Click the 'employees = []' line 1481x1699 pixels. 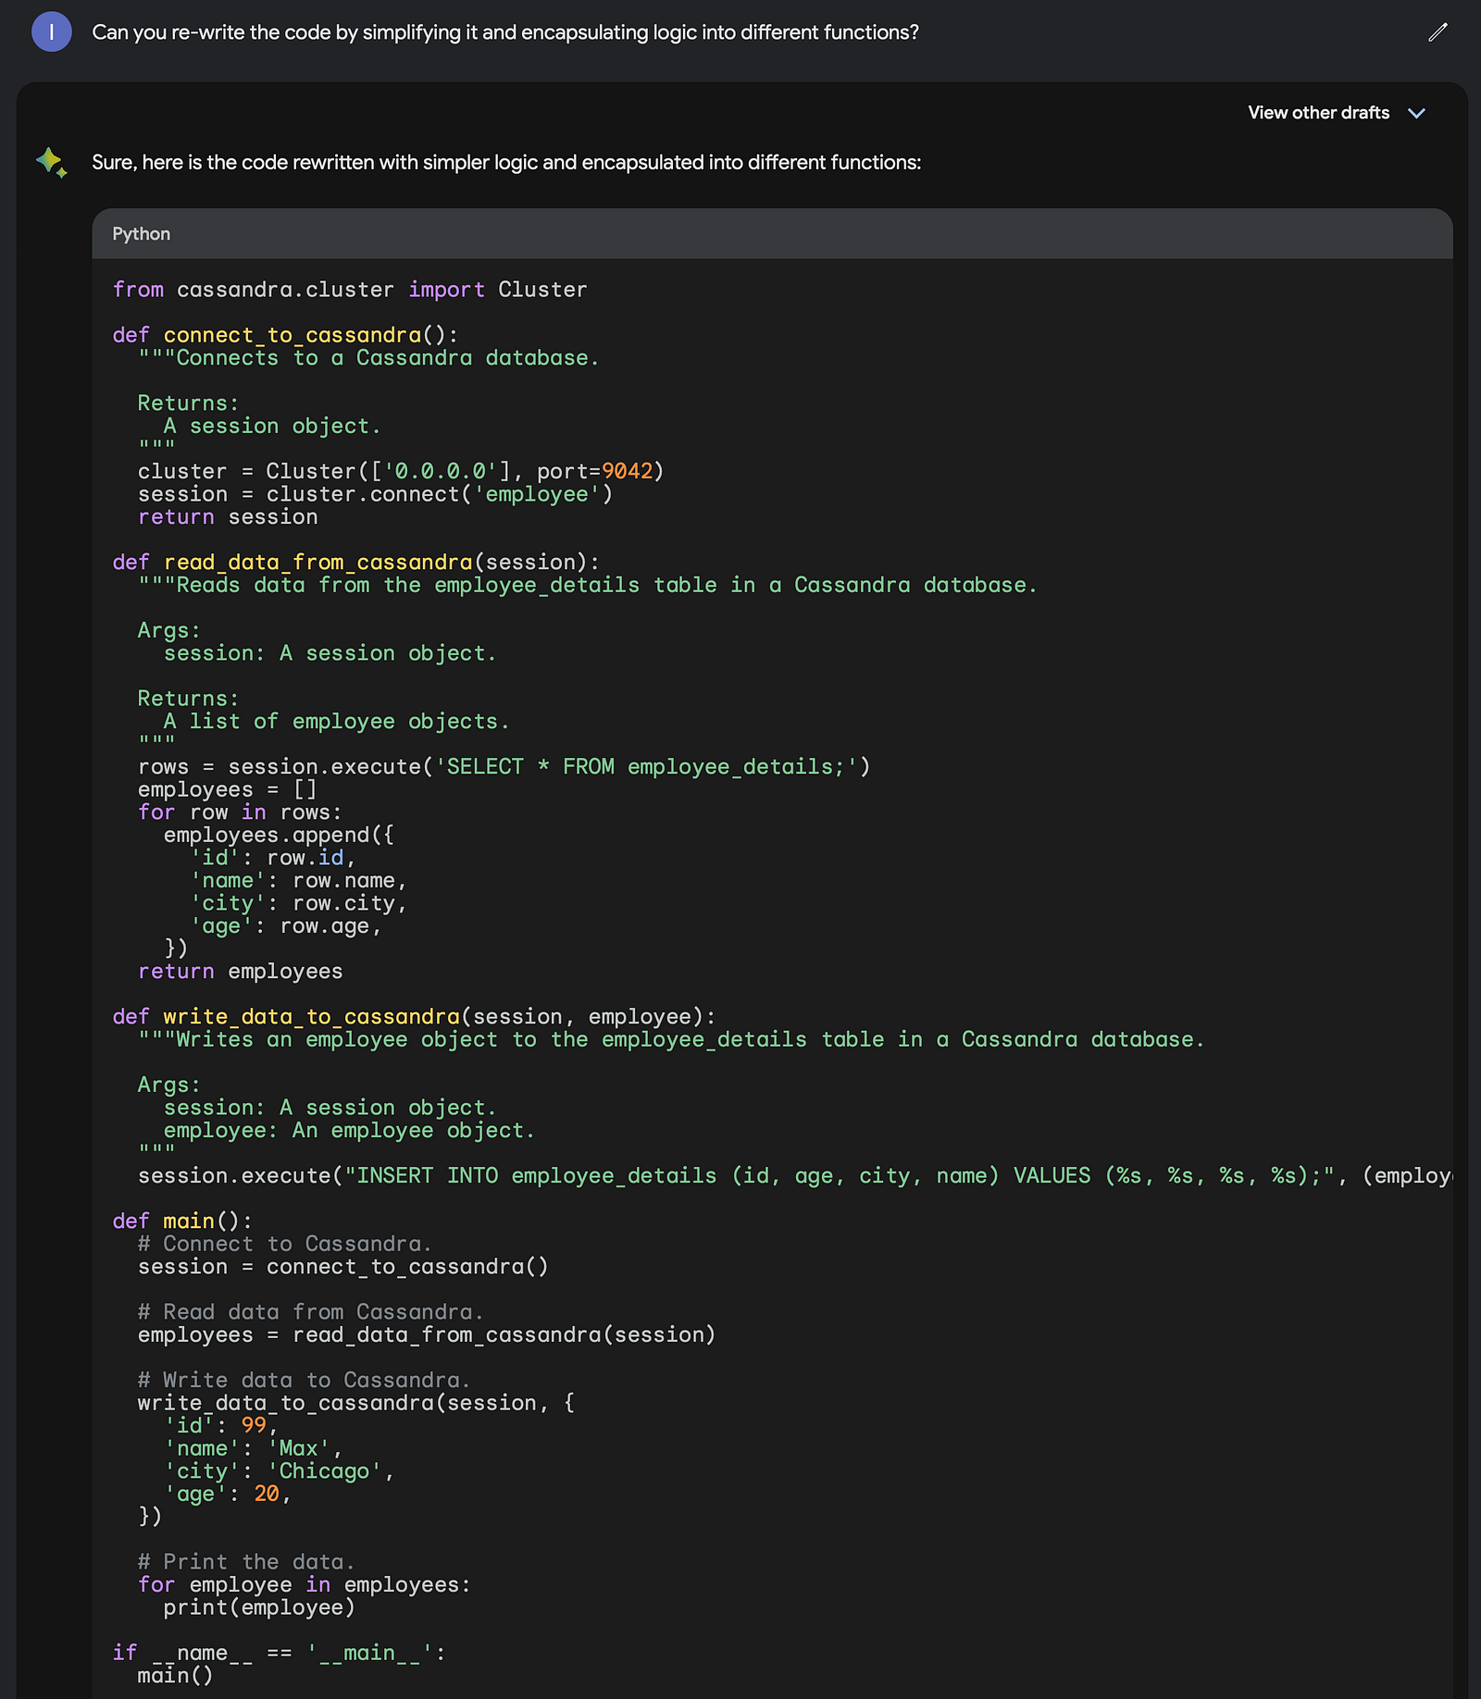(x=228, y=789)
